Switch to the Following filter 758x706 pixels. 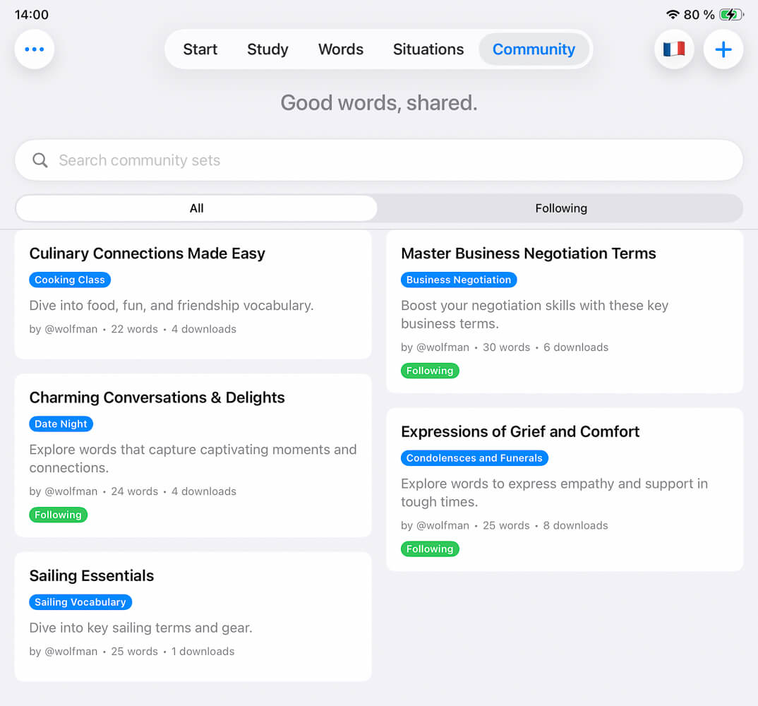click(561, 208)
